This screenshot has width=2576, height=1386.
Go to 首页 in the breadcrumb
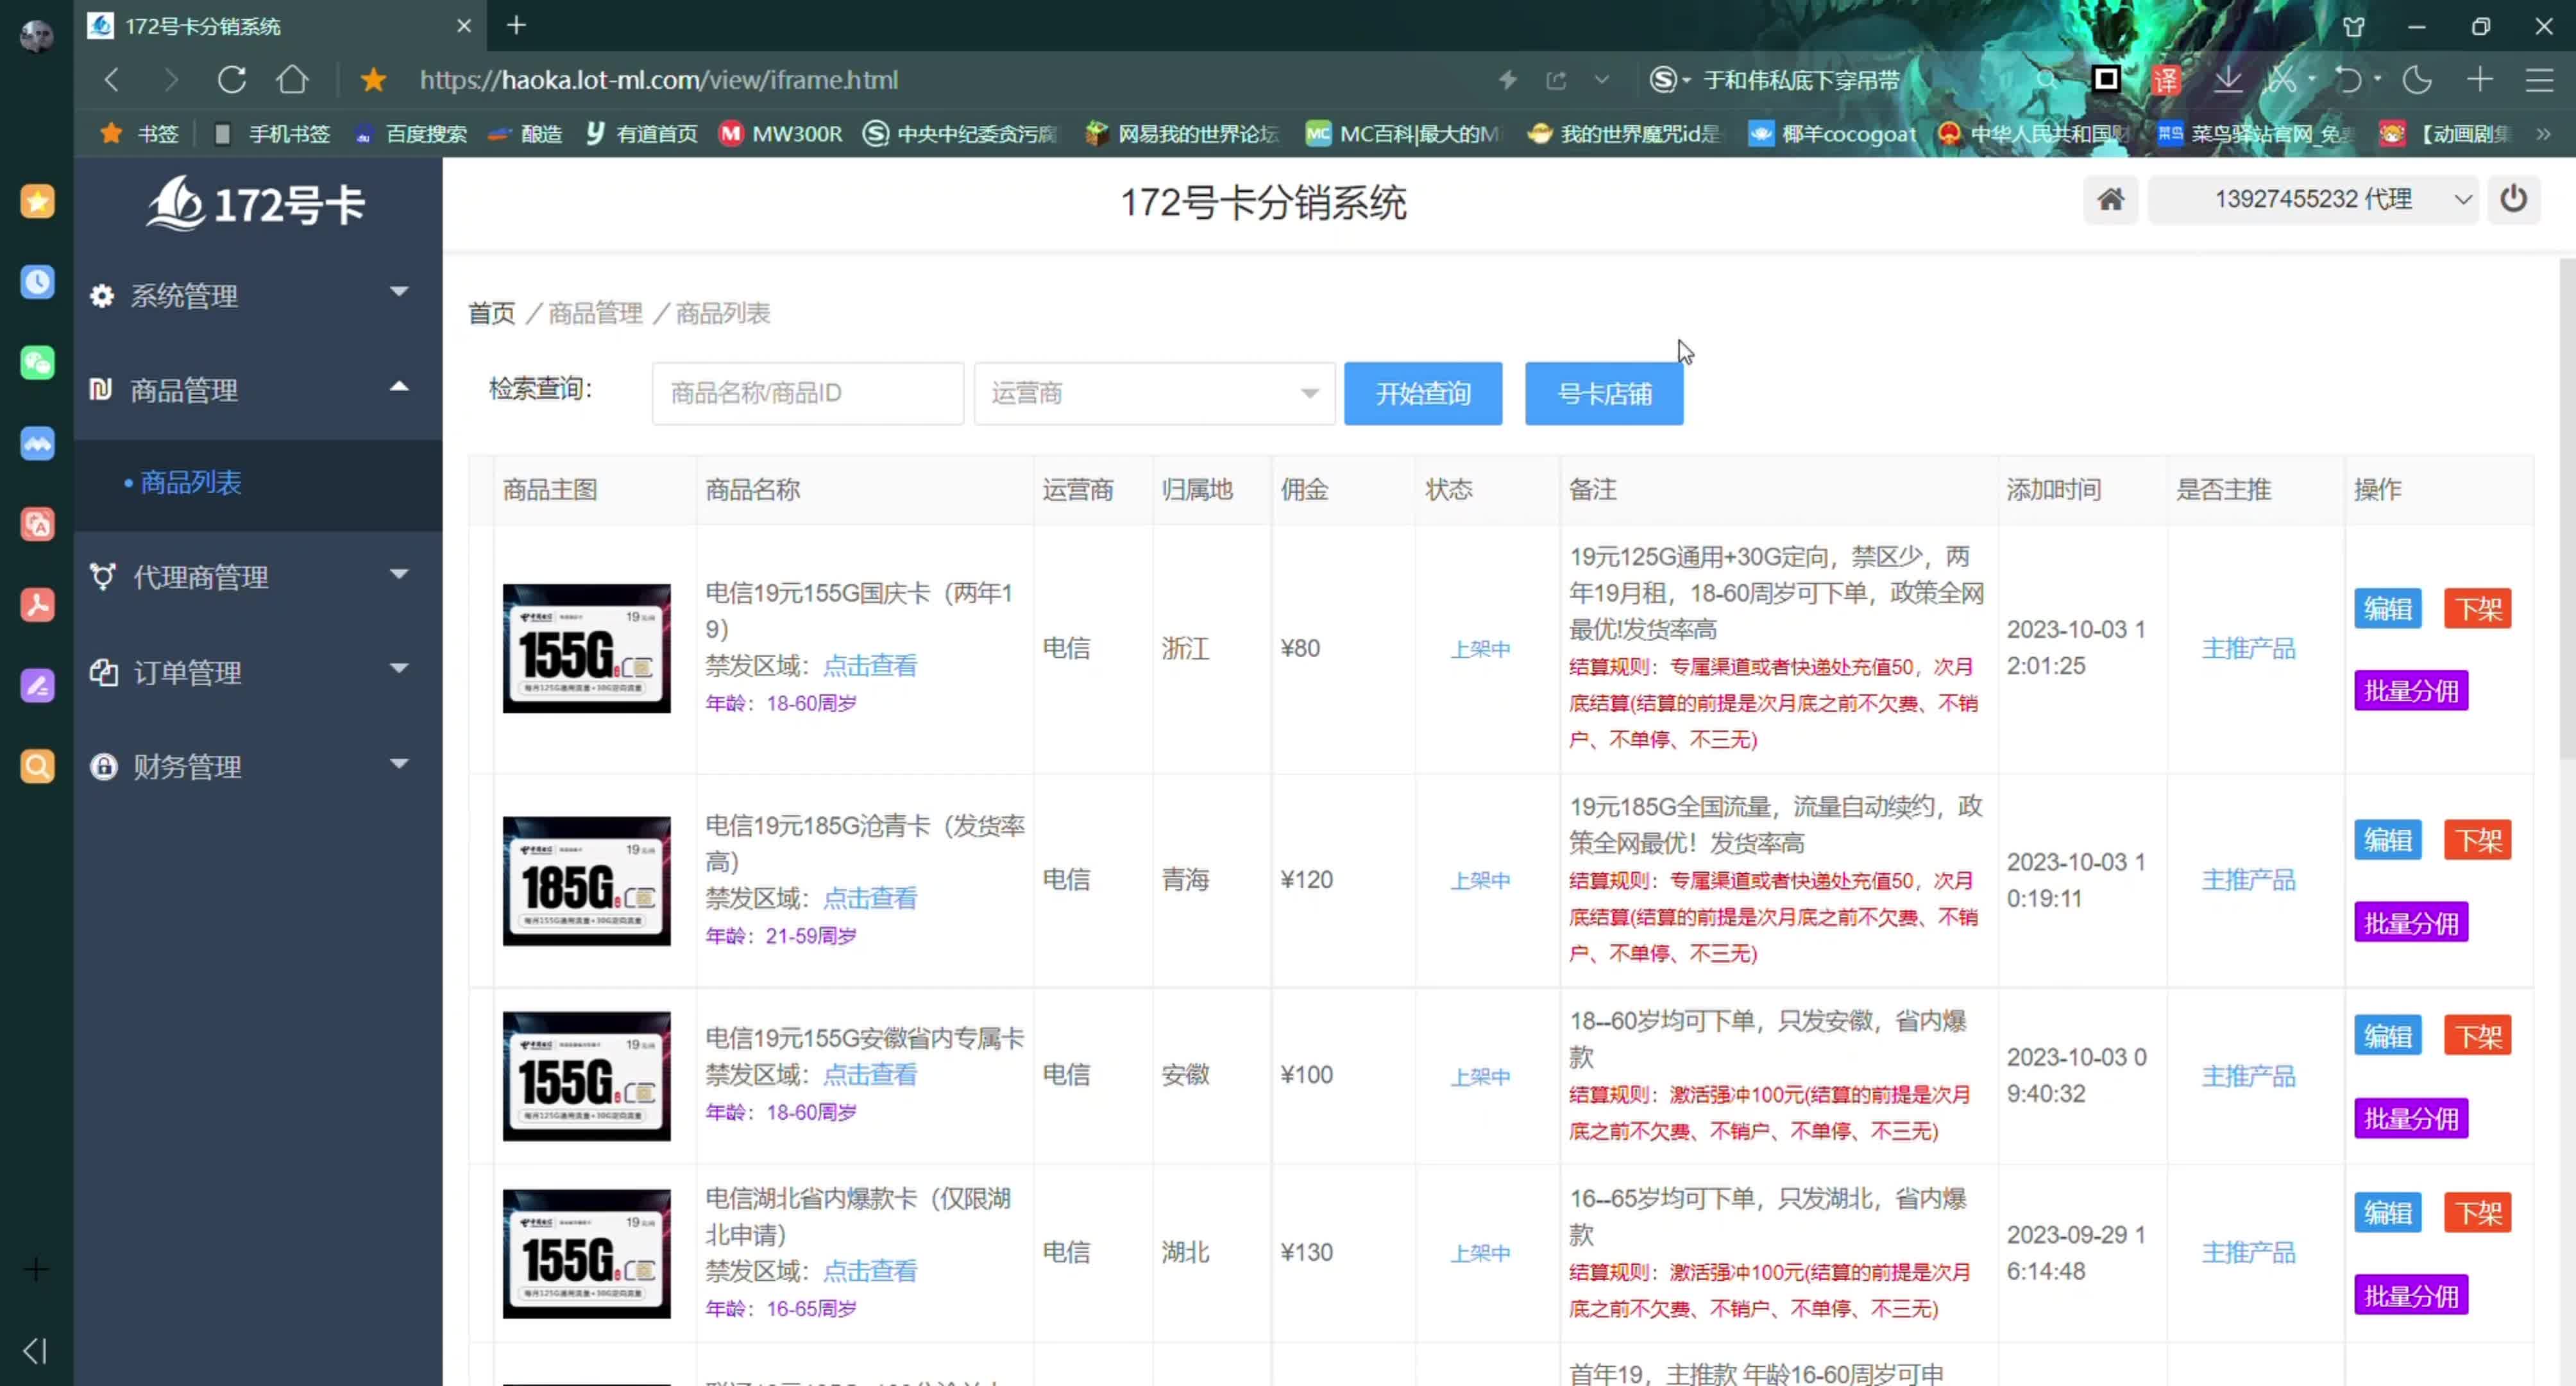[492, 313]
